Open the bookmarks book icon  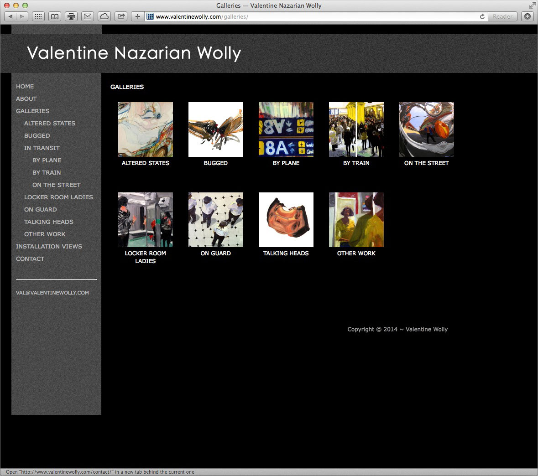54,16
